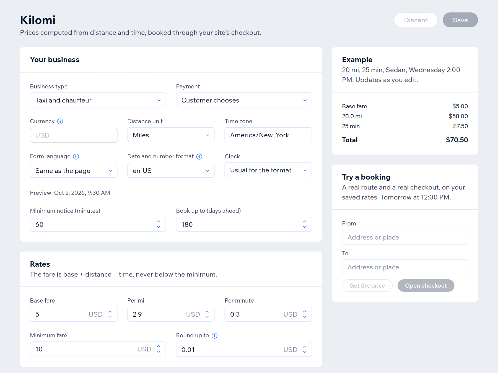Click the Minimum notice value 60
Screen dimensions: 498x373
(39, 224)
